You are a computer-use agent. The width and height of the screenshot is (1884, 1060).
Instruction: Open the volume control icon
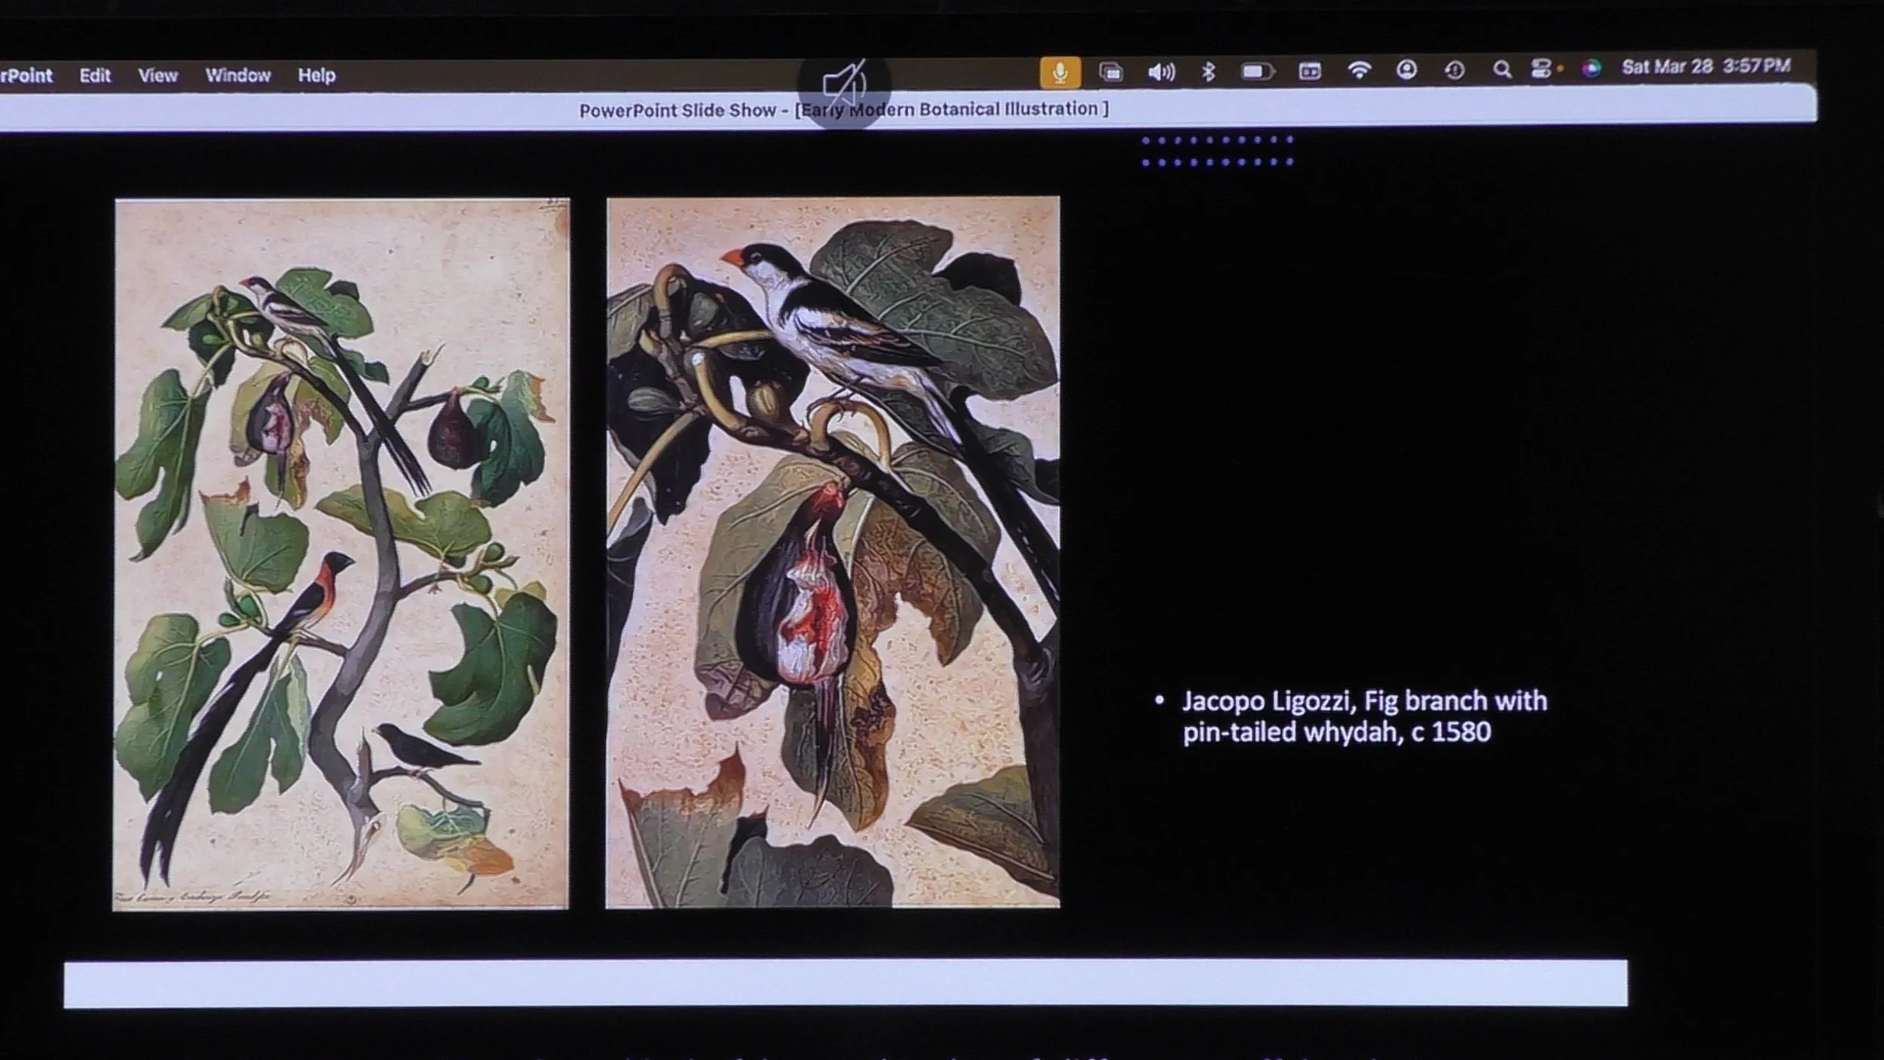(x=1161, y=72)
